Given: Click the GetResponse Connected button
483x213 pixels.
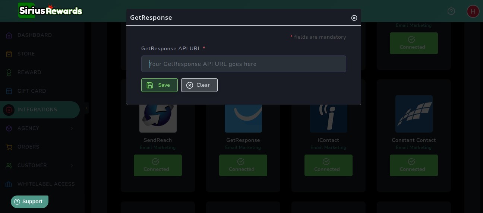Looking at the screenshot, I should coord(243,165).
